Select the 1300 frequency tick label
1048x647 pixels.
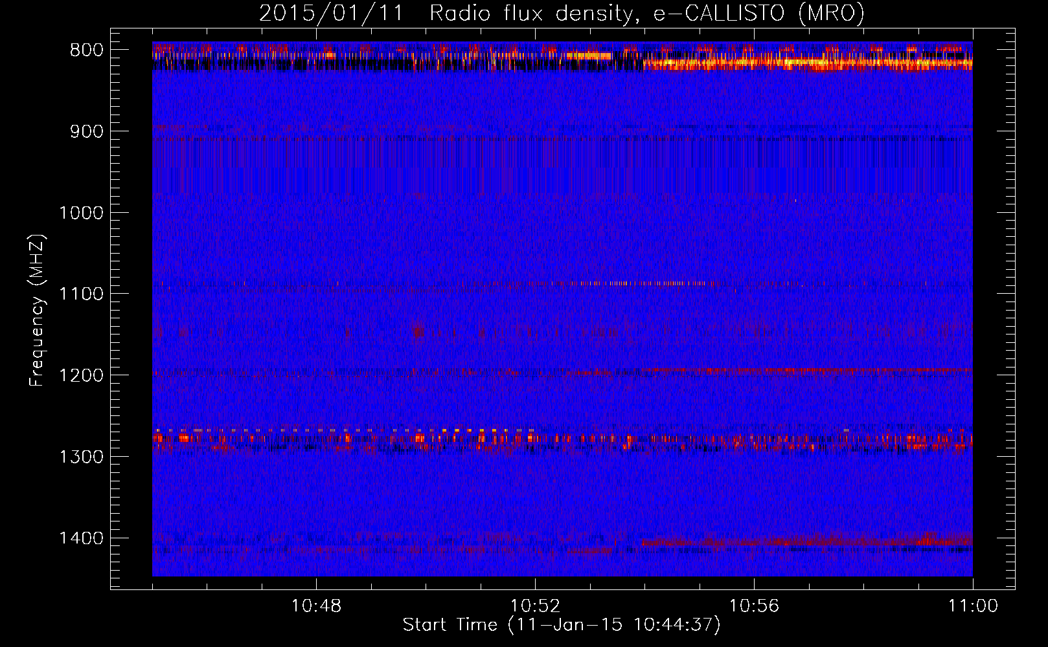(81, 457)
